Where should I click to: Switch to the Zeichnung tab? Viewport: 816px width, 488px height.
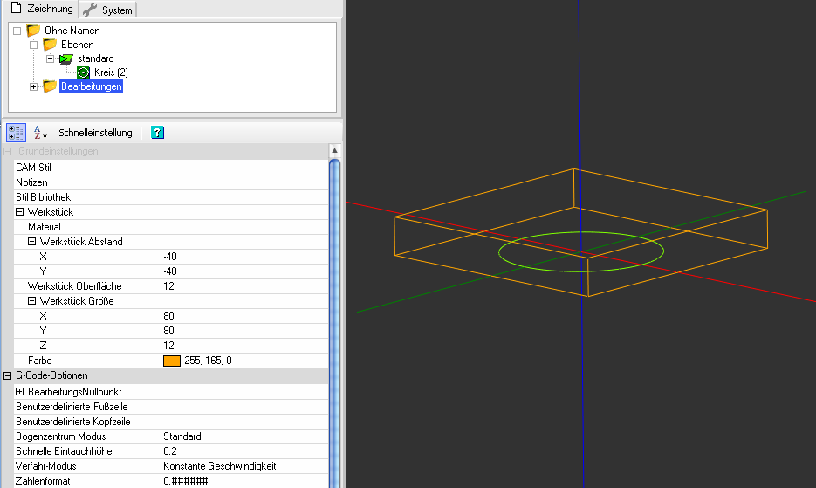(x=40, y=10)
